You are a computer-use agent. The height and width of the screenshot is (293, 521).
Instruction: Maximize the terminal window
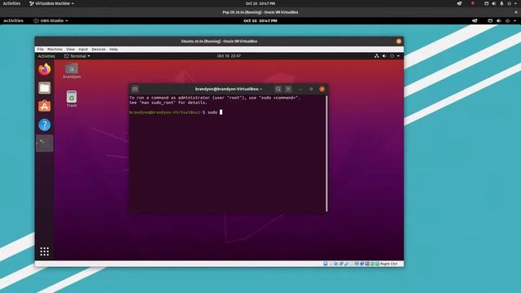tap(311, 89)
